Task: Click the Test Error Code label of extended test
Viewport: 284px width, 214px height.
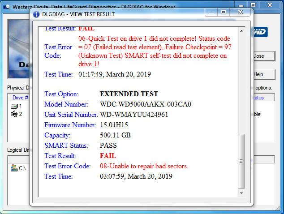Action: coord(67,166)
